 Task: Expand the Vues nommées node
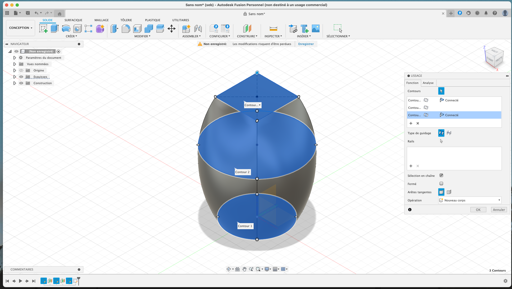coord(15,64)
